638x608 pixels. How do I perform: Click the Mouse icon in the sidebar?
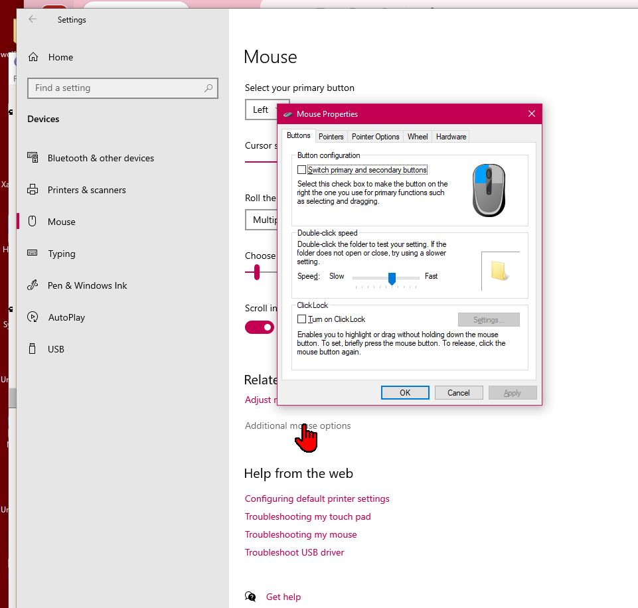32,222
